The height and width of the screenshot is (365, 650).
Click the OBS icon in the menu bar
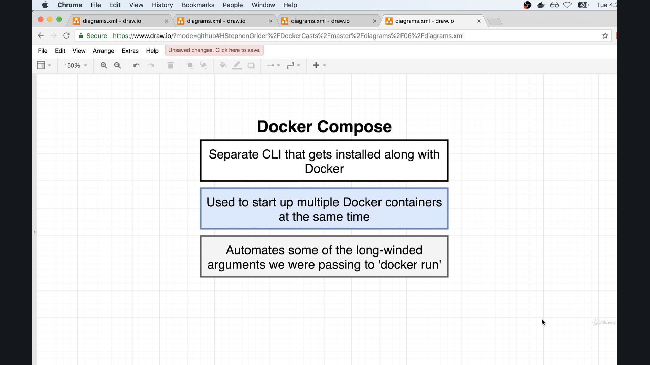527,5
